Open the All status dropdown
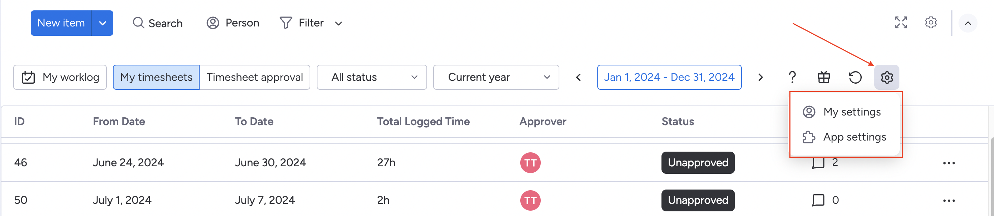994x216 pixels. tap(372, 77)
